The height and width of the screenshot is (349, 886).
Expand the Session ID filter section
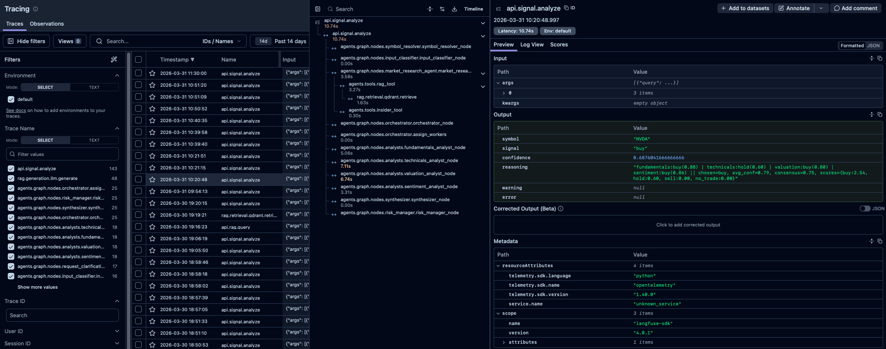[x=117, y=343]
